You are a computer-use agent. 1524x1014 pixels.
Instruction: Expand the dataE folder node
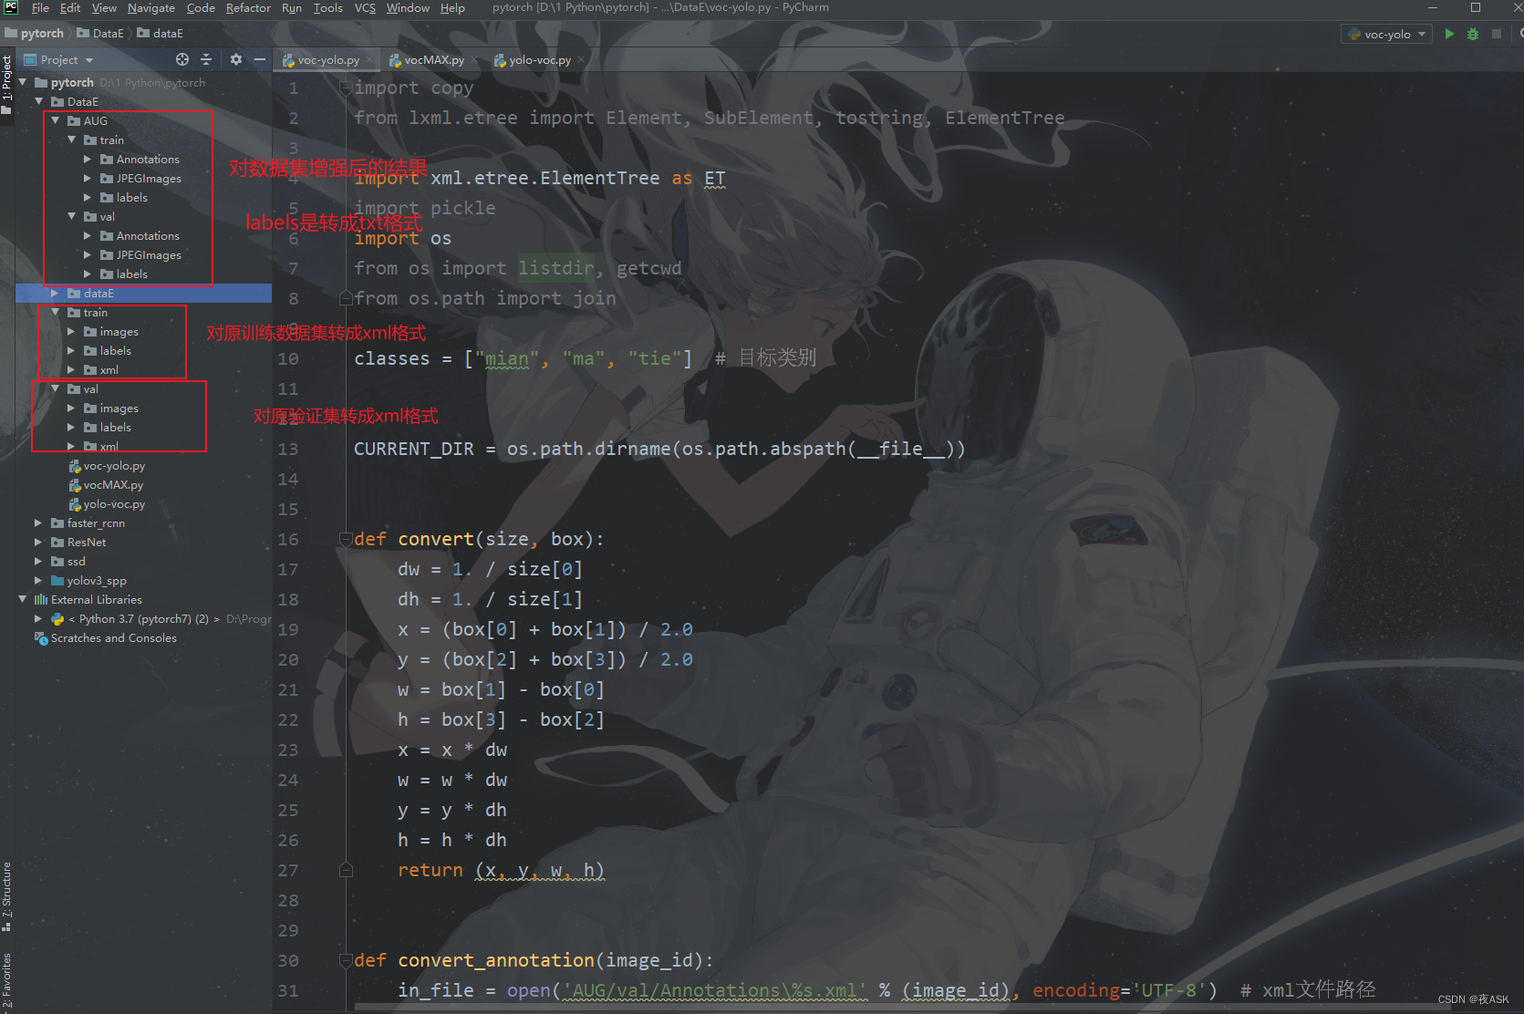pyautogui.click(x=56, y=293)
